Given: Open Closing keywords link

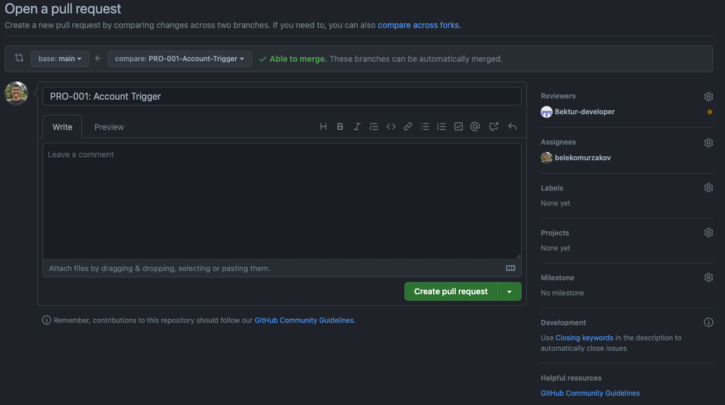Looking at the screenshot, I should pos(585,338).
